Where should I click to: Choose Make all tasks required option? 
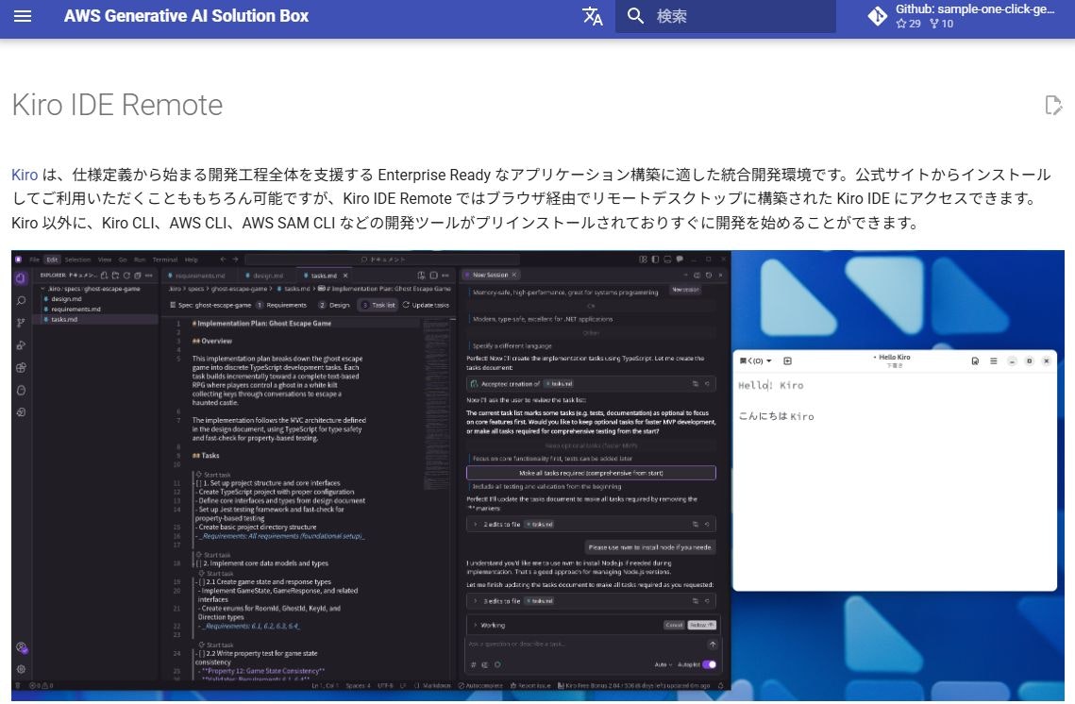[591, 473]
